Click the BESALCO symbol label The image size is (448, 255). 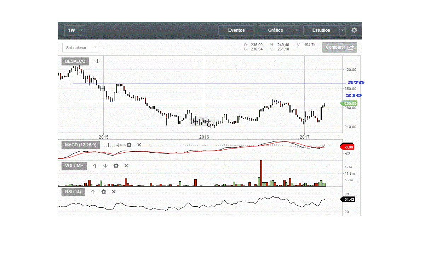click(75, 61)
